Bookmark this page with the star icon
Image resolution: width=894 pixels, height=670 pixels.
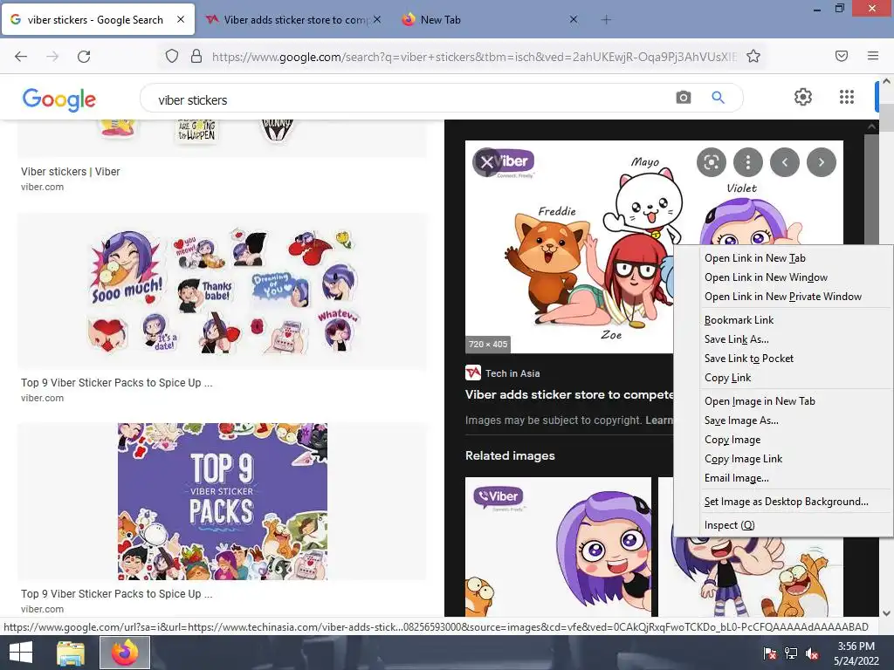point(753,56)
